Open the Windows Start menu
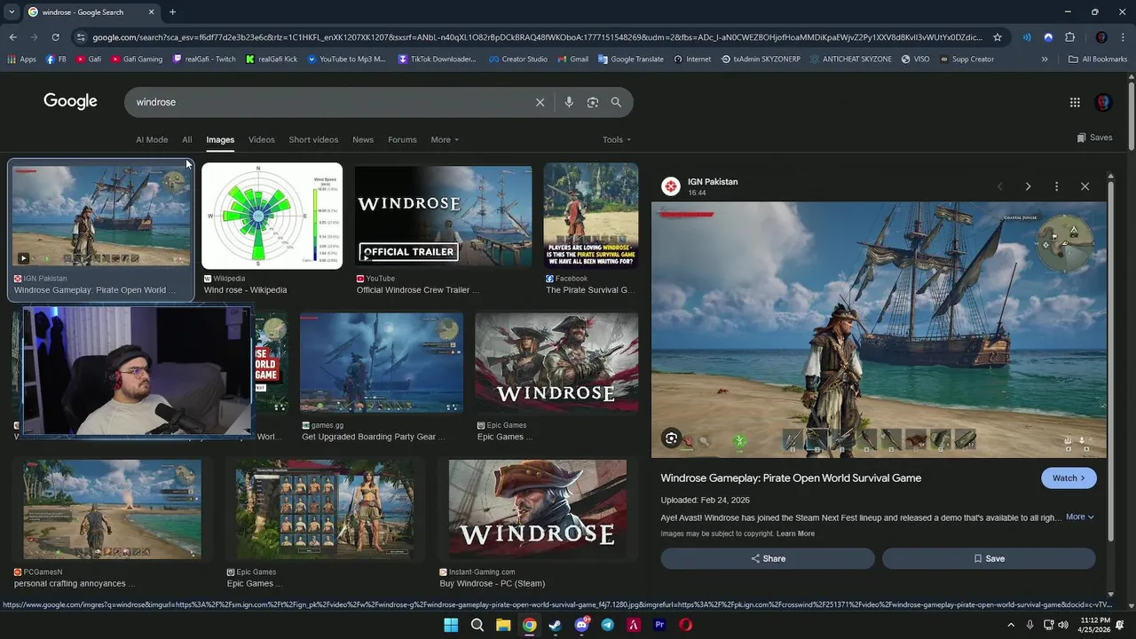This screenshot has height=639, width=1136. click(451, 625)
